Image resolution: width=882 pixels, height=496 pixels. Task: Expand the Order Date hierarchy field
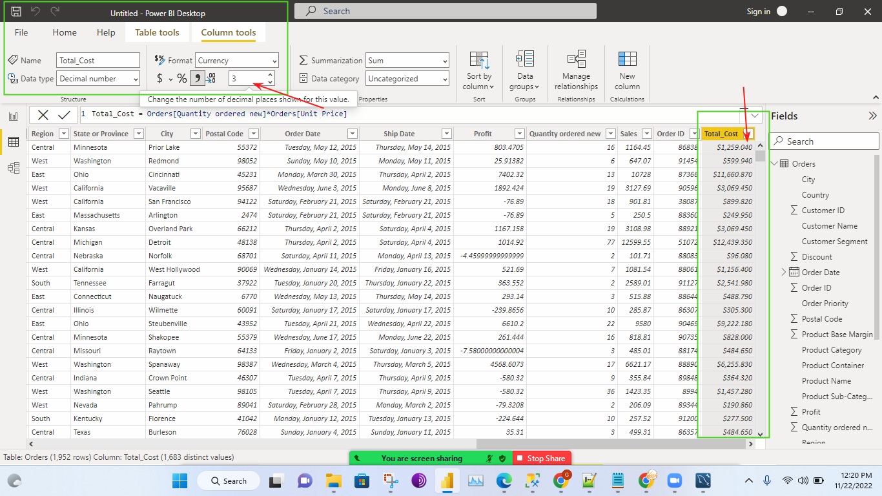coord(784,272)
